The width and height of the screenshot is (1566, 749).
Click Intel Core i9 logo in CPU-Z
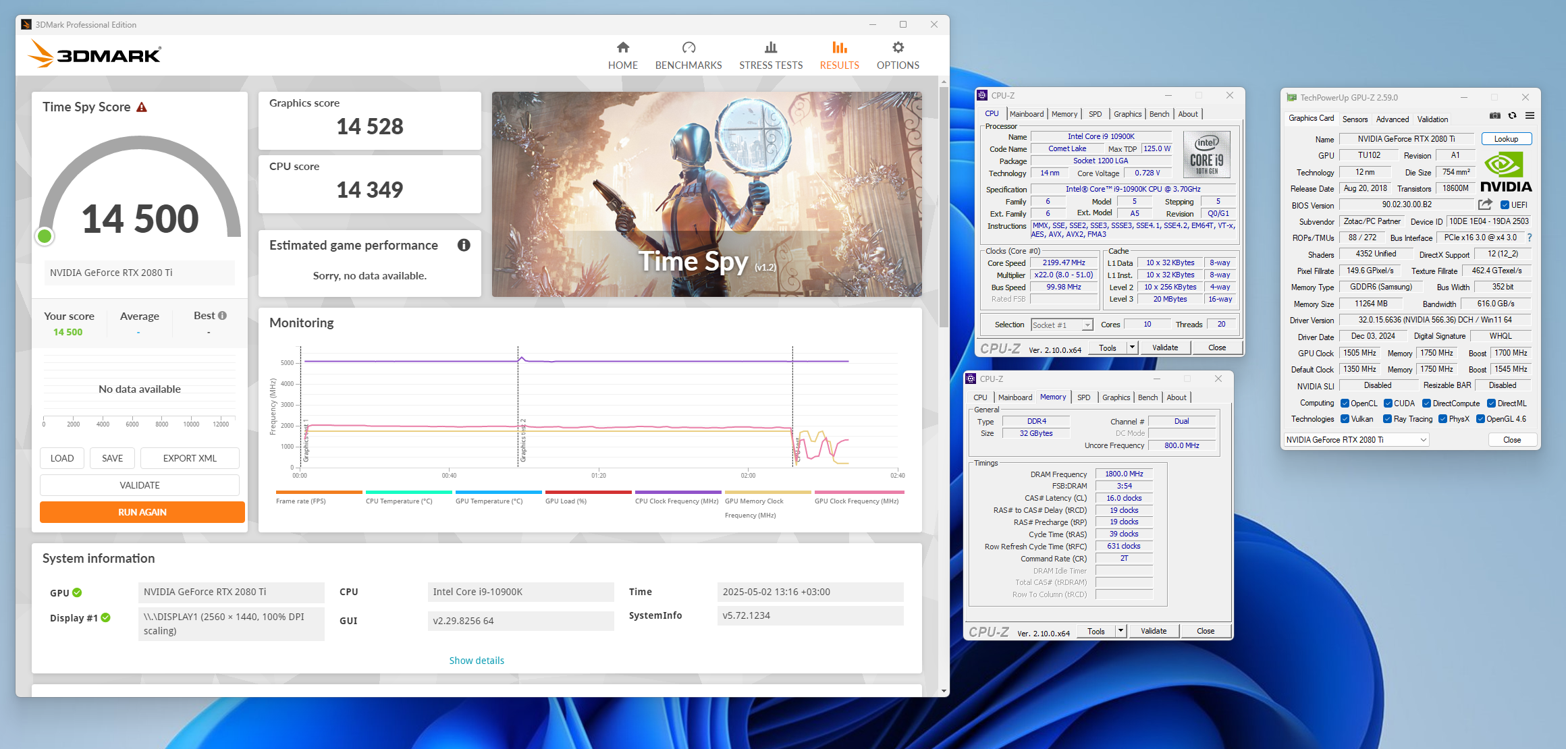[1206, 155]
